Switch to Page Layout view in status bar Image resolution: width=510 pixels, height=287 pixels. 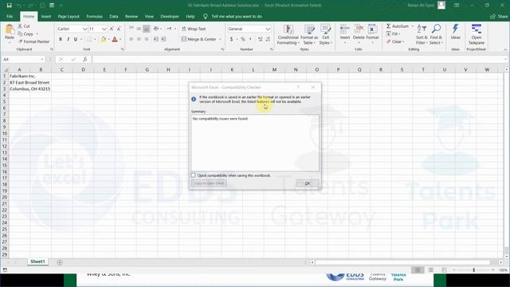click(x=431, y=270)
